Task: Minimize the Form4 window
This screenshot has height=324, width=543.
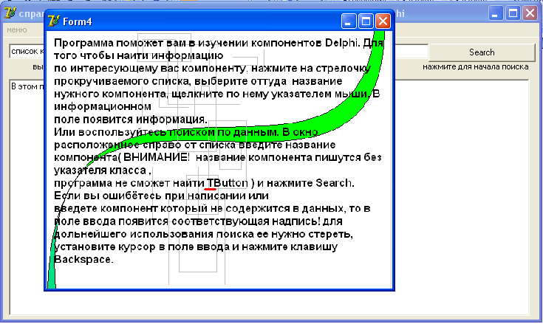Action: (x=349, y=21)
